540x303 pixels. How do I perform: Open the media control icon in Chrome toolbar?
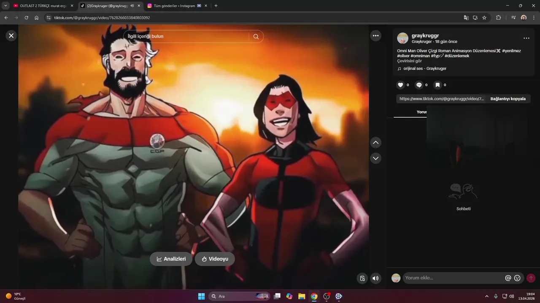(x=513, y=18)
